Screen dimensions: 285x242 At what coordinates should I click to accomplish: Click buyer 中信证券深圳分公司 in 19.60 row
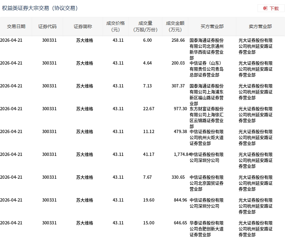click(x=207, y=203)
